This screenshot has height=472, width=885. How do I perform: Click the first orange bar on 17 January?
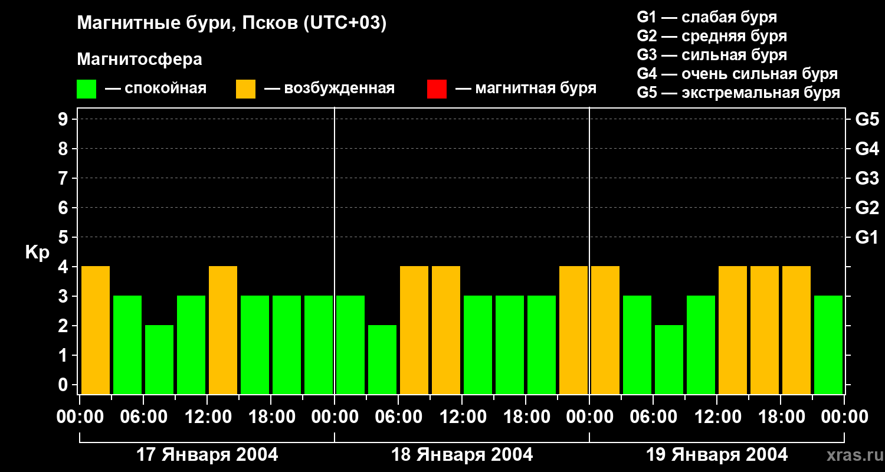[x=96, y=330]
